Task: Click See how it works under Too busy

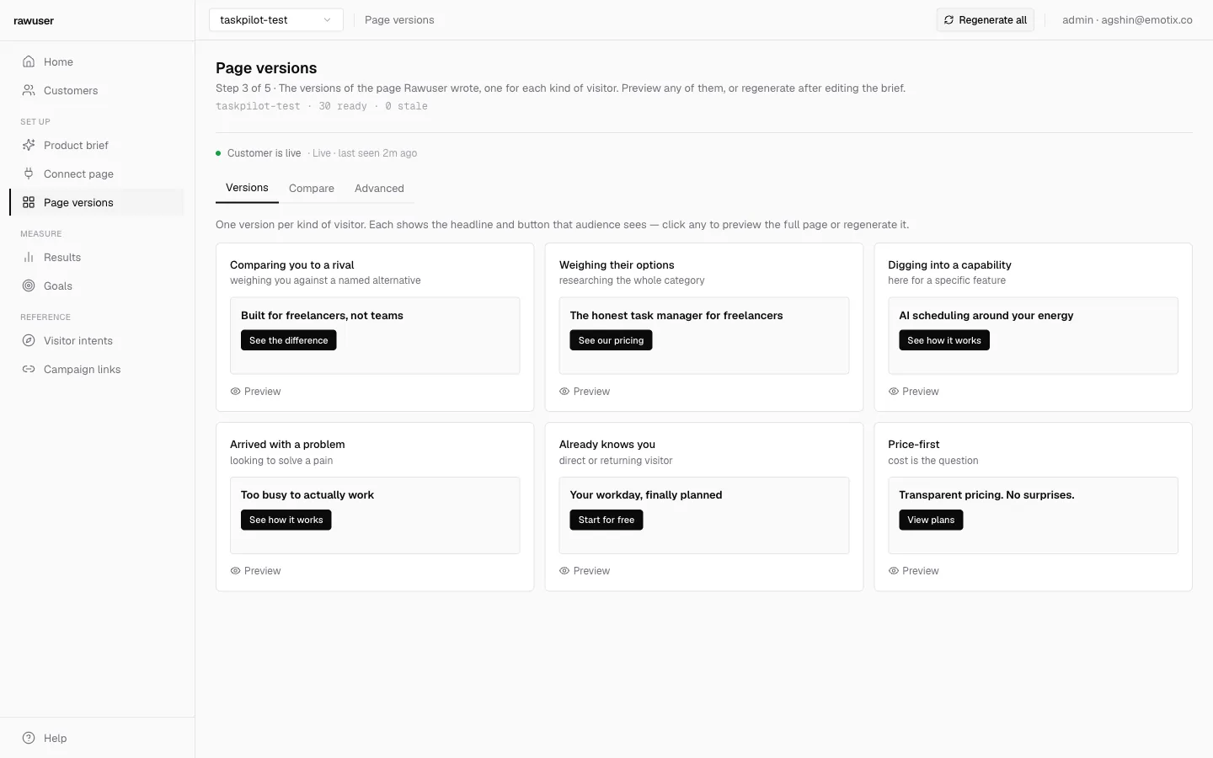Action: 286,520
